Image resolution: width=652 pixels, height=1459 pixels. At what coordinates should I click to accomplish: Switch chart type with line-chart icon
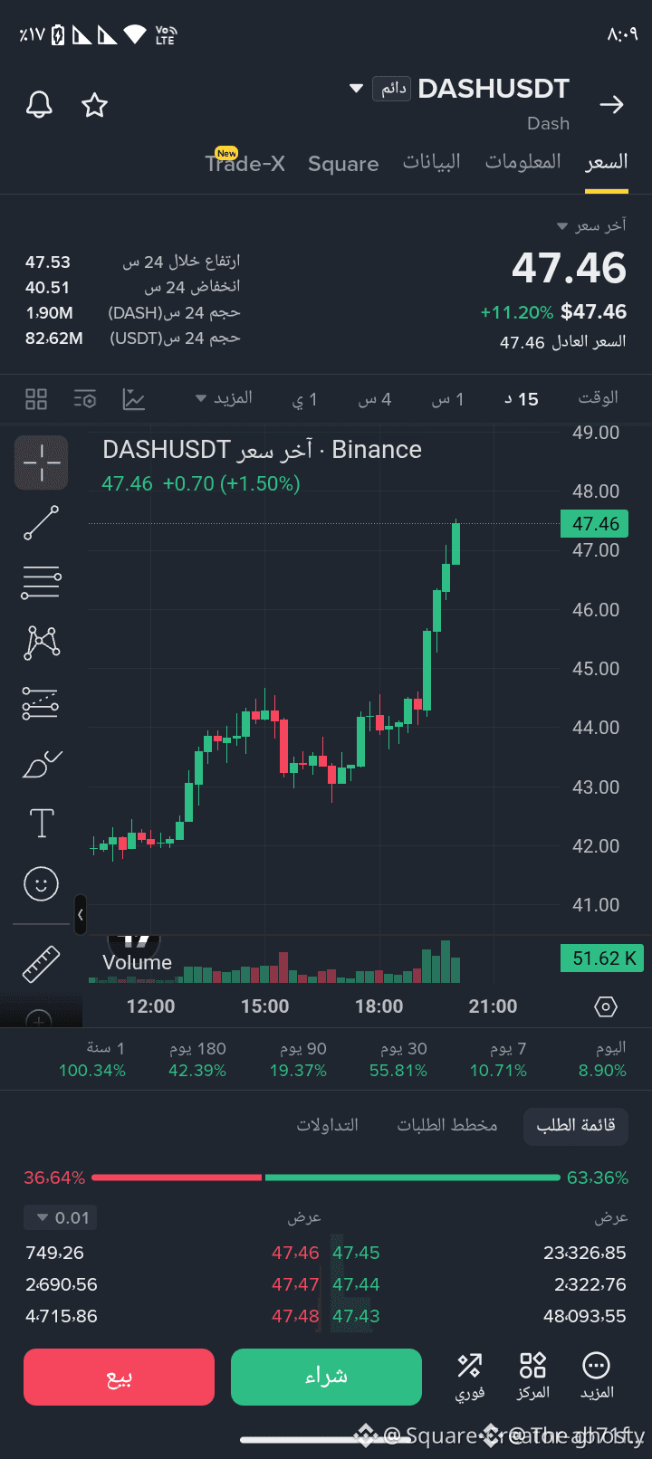(134, 399)
